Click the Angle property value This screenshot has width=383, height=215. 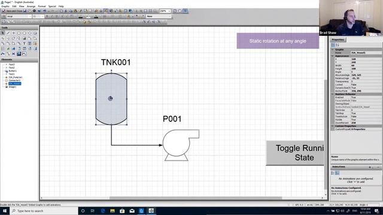pyautogui.click(x=366, y=72)
